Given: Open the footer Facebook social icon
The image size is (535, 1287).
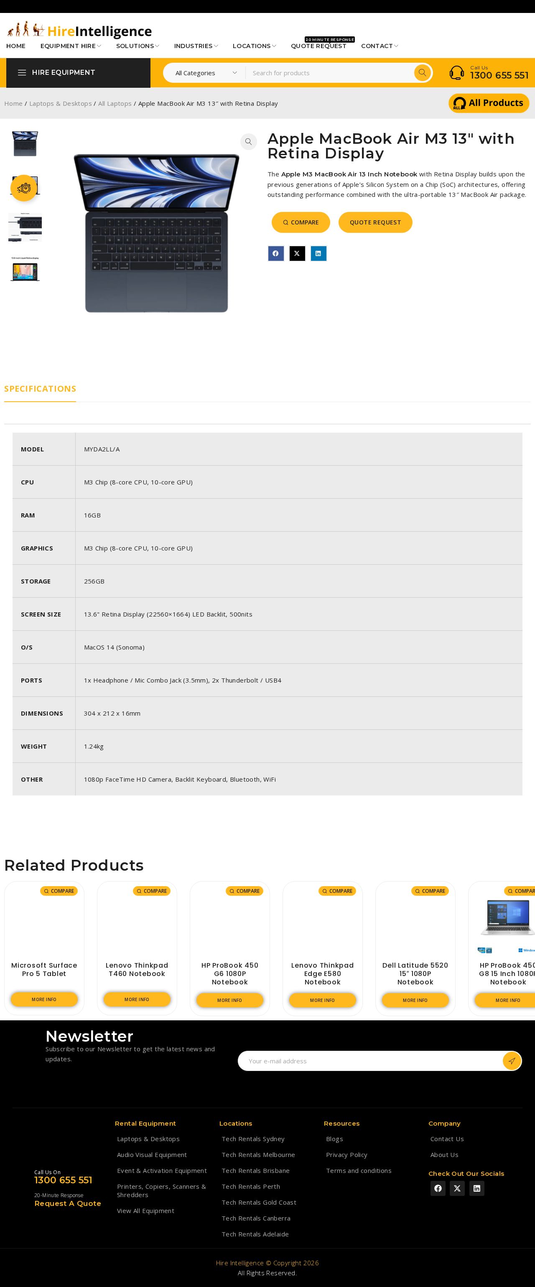Looking at the screenshot, I should [x=438, y=1188].
